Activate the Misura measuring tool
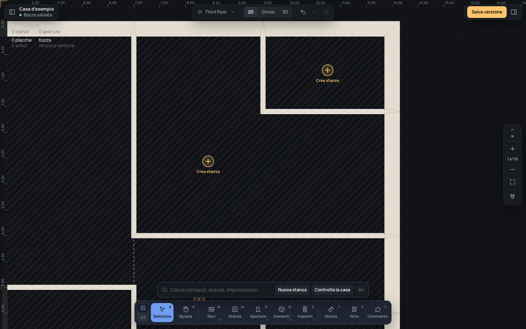The width and height of the screenshot is (526, 329). [331, 313]
